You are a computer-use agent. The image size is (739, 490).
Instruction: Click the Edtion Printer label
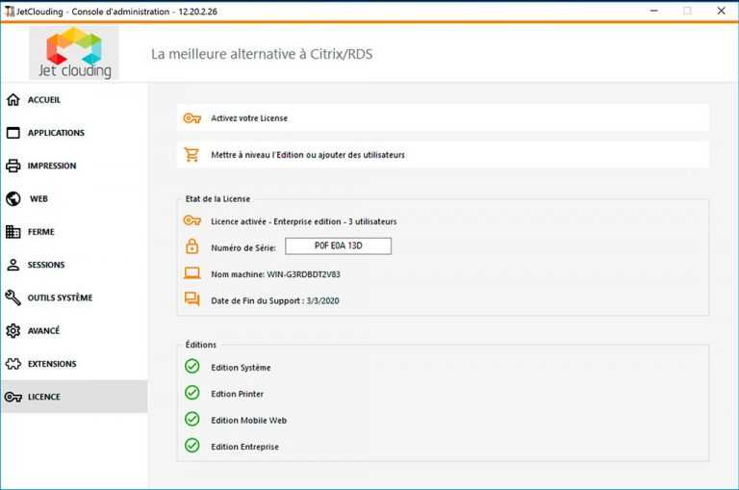237,394
